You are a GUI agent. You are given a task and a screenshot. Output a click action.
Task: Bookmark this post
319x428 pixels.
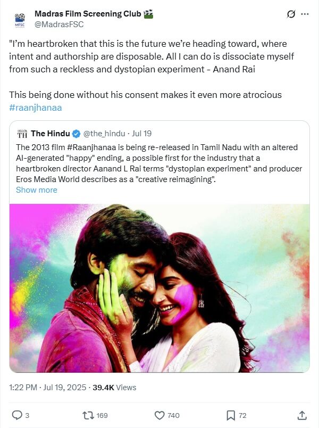pyautogui.click(x=231, y=415)
